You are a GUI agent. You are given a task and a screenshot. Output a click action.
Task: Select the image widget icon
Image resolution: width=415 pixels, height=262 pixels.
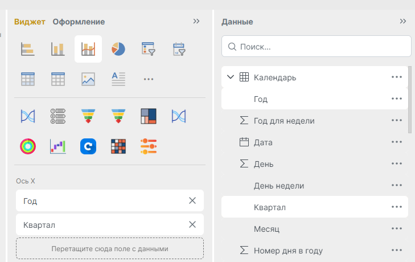click(88, 79)
